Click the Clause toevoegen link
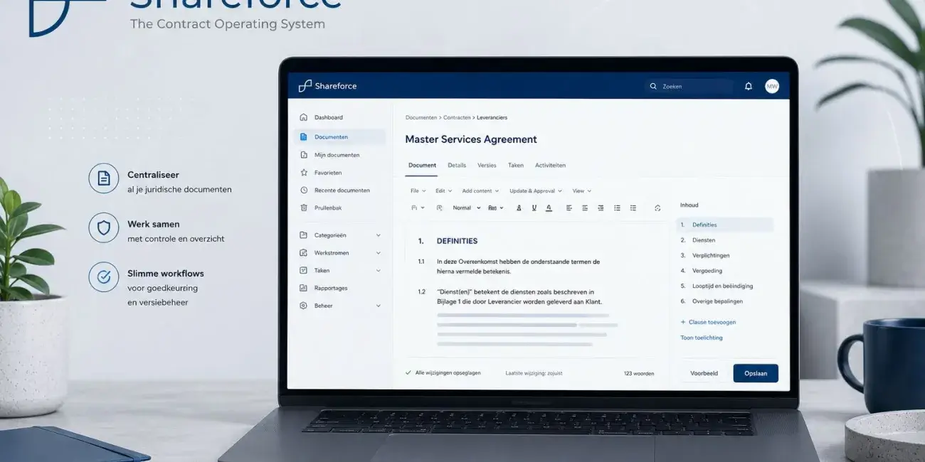Viewport: 925px width, 462px height. click(x=712, y=322)
